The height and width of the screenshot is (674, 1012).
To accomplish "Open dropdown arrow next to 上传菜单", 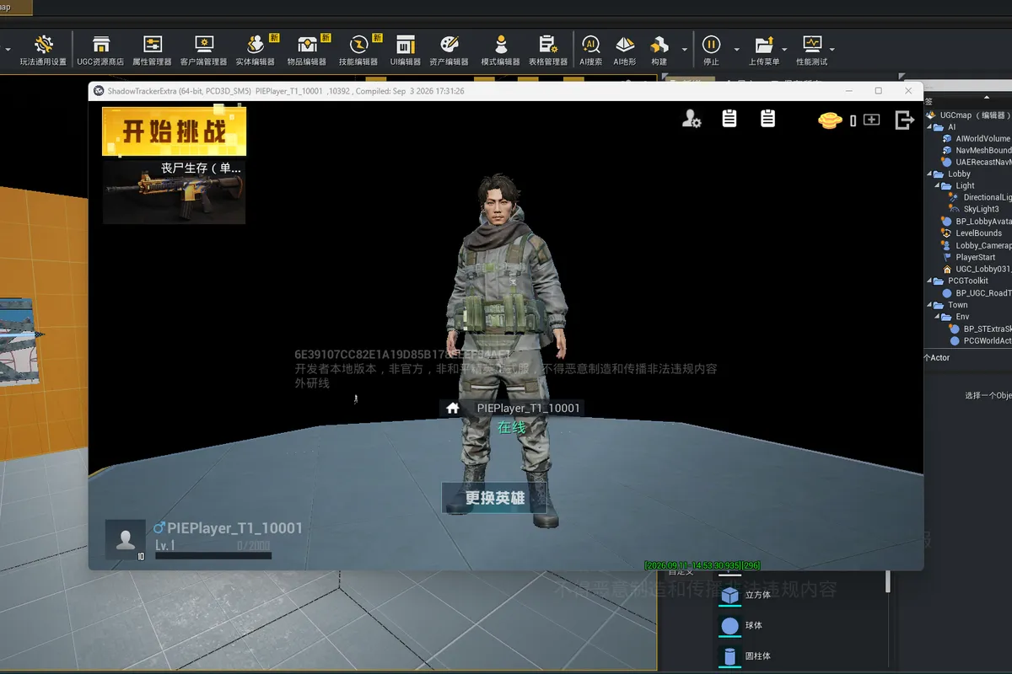I will point(784,49).
